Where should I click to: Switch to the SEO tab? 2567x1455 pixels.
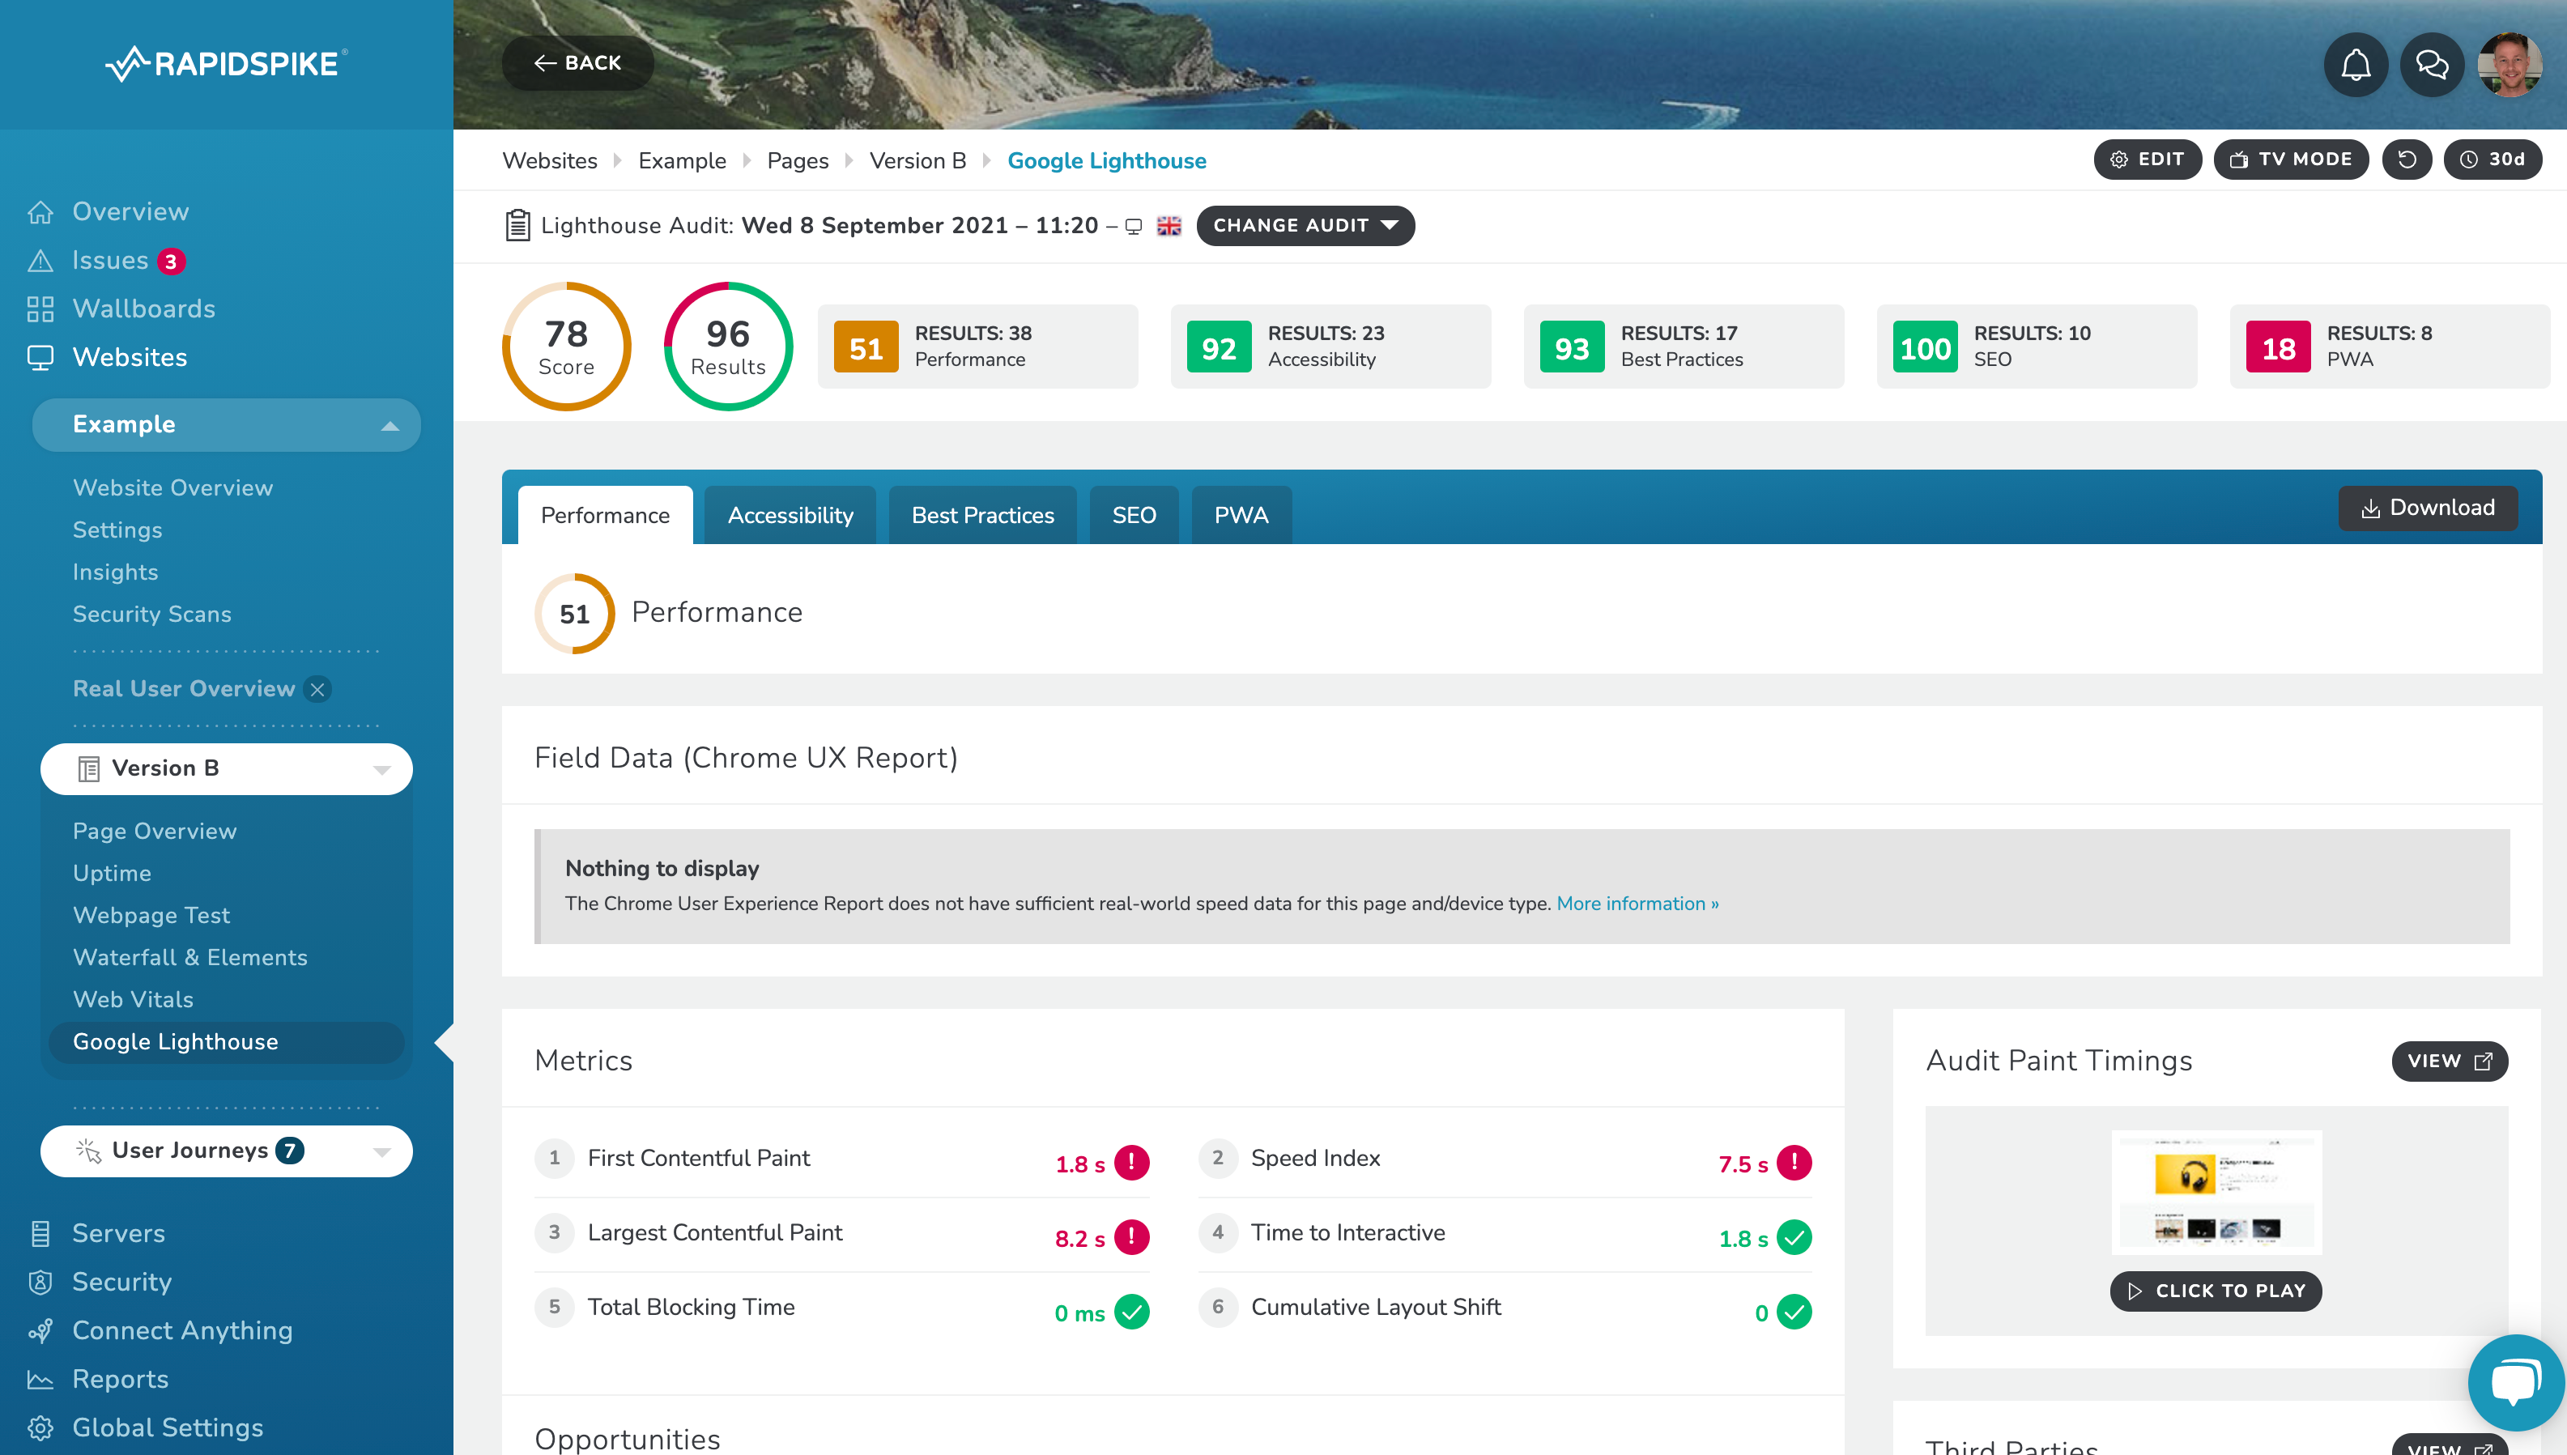[1135, 516]
